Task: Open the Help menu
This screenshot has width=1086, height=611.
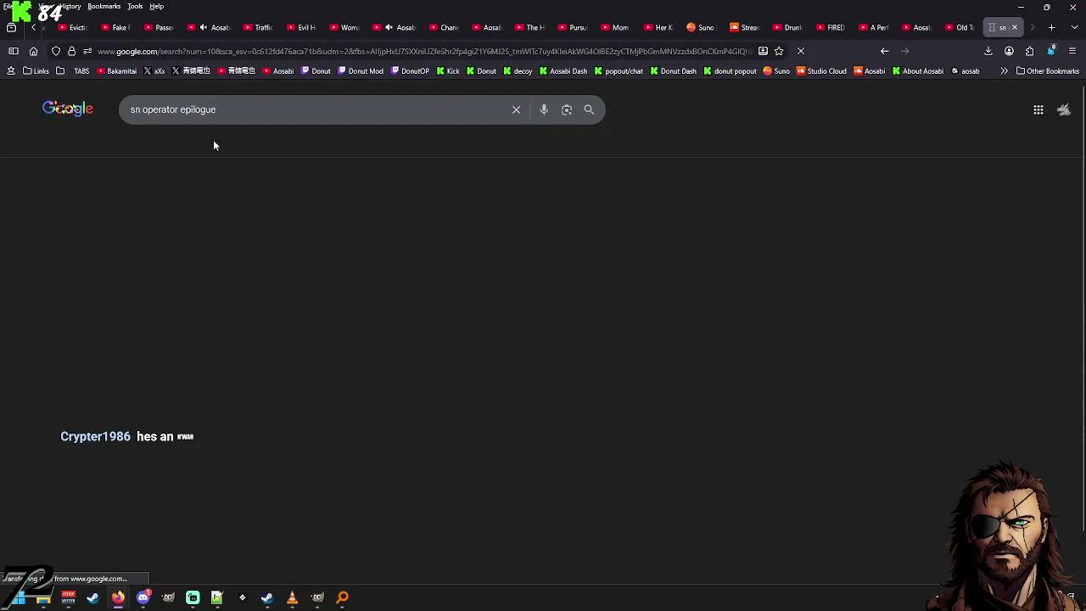Action: [x=156, y=6]
